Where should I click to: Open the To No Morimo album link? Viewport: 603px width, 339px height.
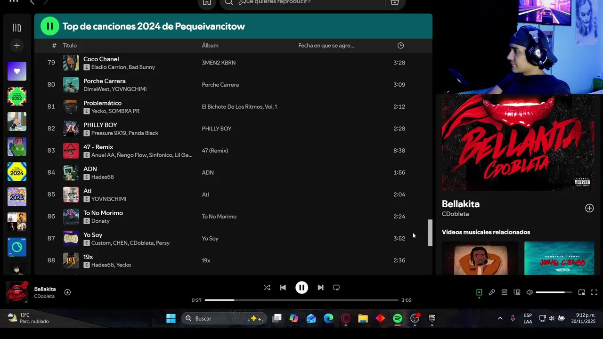tap(219, 217)
